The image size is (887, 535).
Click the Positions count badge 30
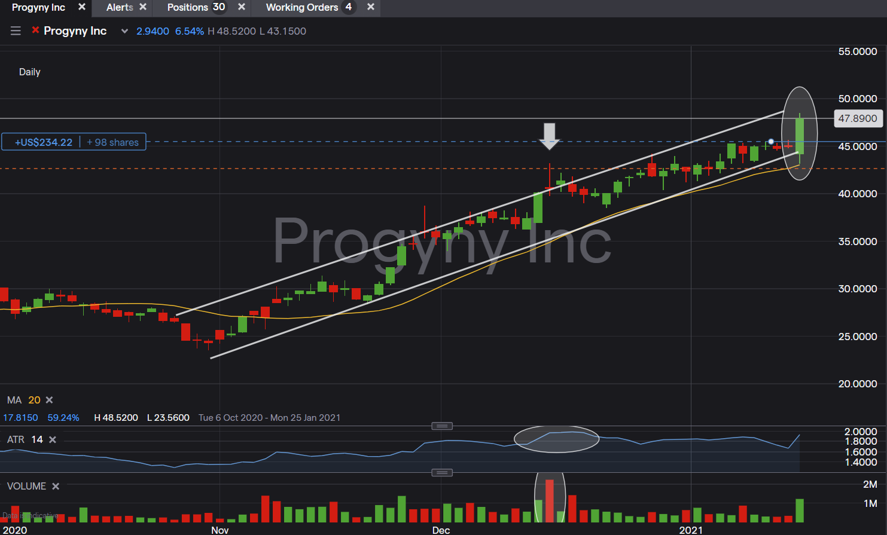click(219, 7)
